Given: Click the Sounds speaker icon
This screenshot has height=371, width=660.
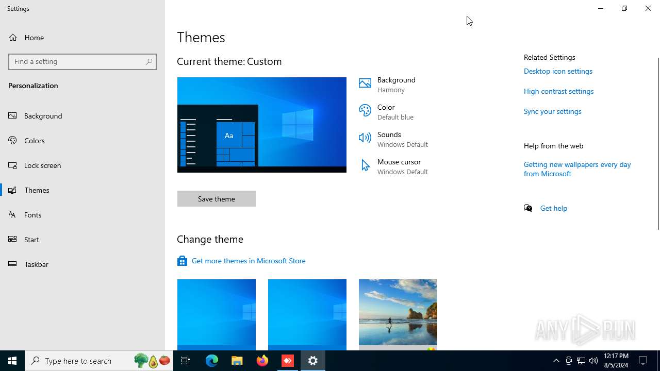Looking at the screenshot, I should pyautogui.click(x=365, y=138).
